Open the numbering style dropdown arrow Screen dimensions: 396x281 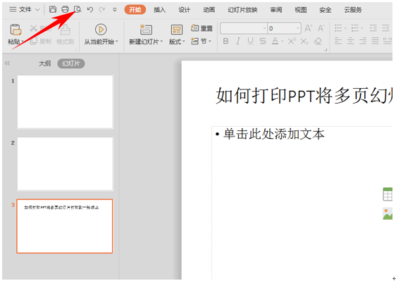click(x=362, y=28)
